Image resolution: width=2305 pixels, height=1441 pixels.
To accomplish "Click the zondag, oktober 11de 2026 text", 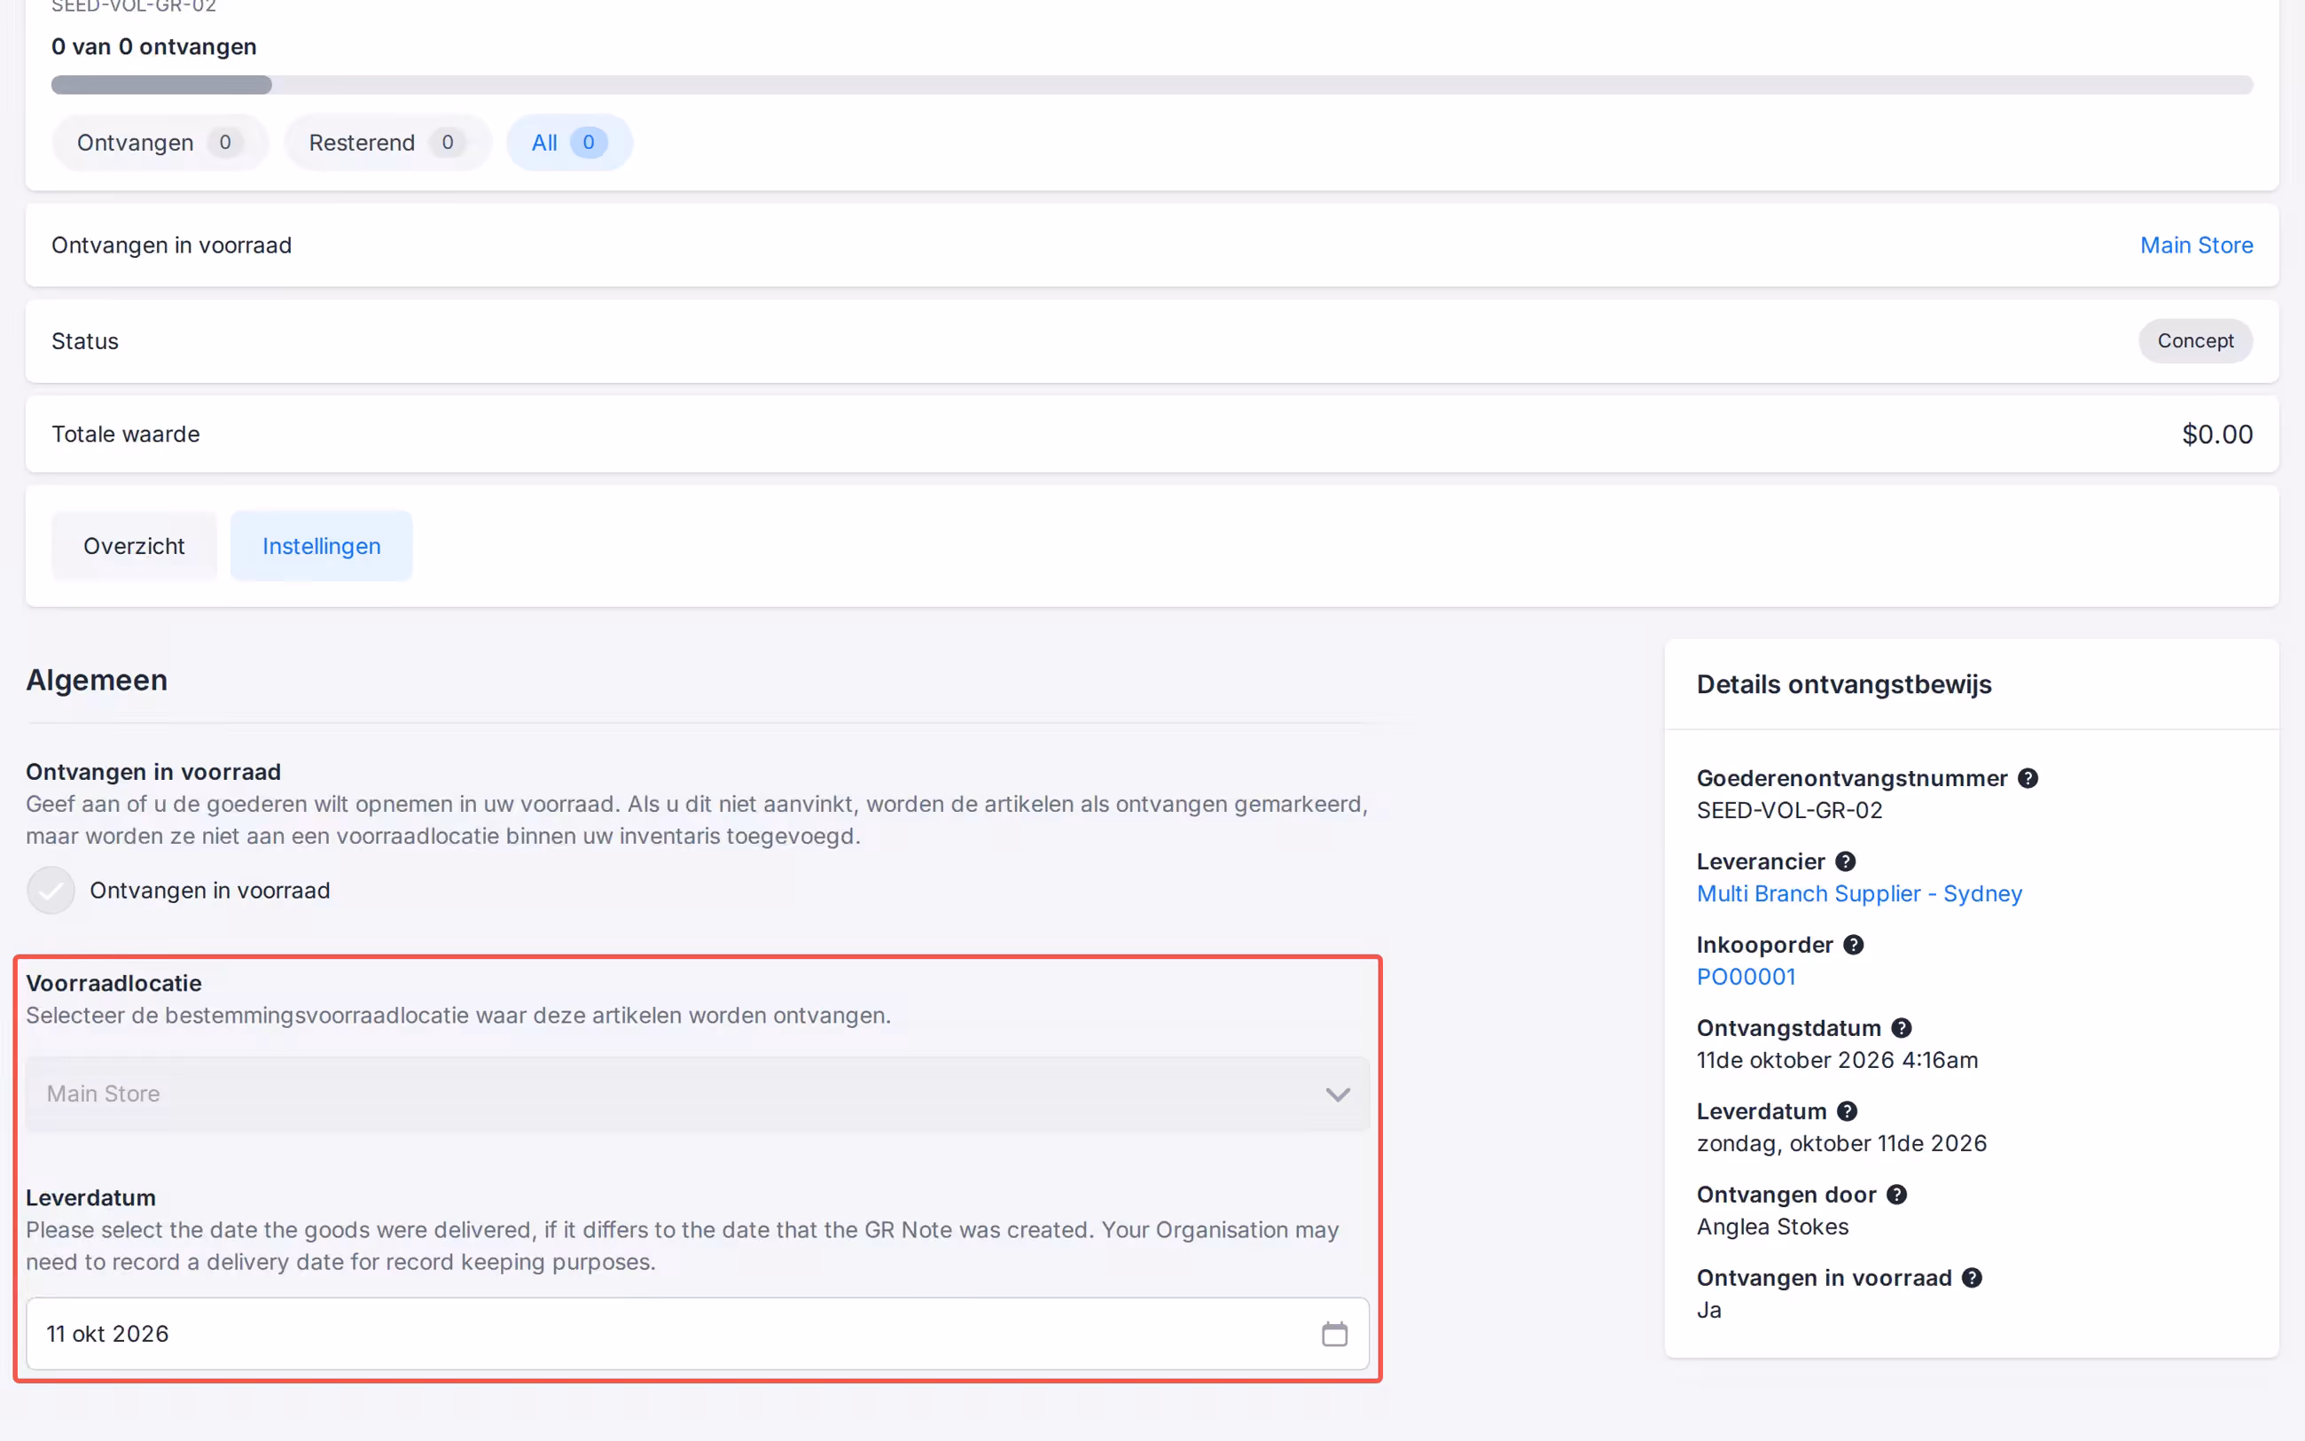I will 1840,1143.
